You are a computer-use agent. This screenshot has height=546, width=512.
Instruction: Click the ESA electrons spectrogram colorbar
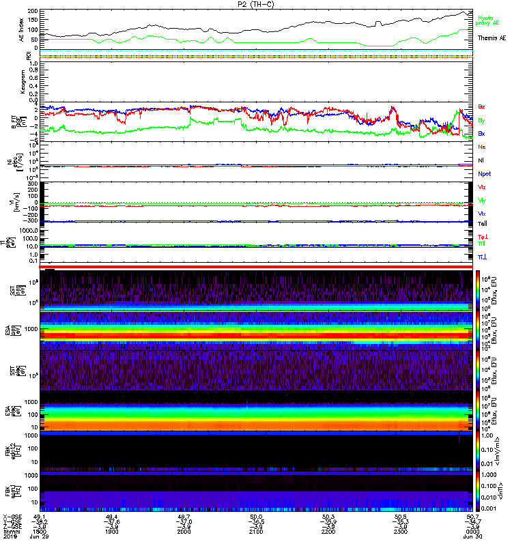(x=478, y=411)
